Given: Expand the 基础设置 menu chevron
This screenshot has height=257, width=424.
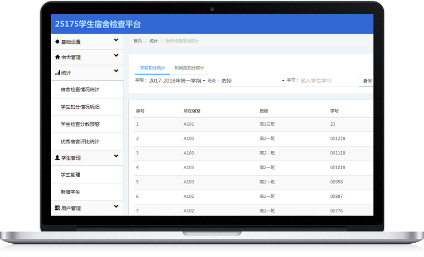Looking at the screenshot, I should coord(116,40).
